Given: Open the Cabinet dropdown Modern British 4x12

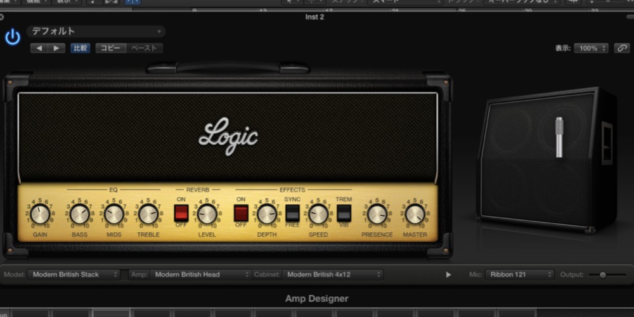Looking at the screenshot, I should (x=332, y=275).
